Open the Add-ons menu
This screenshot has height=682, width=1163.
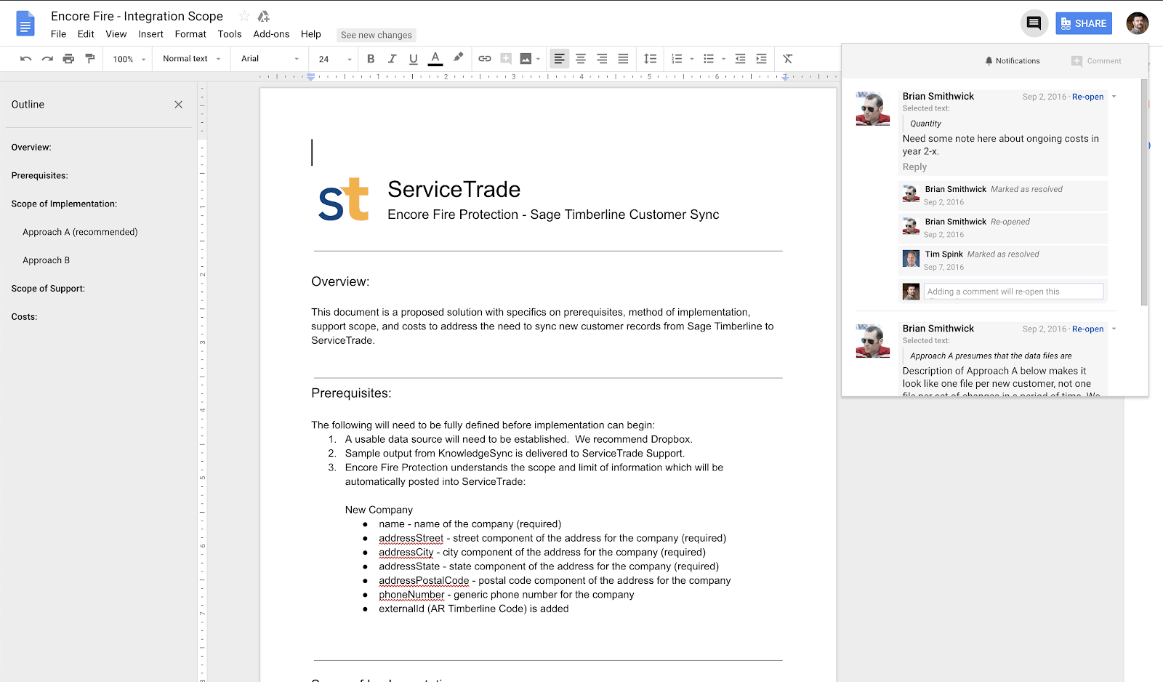271,34
